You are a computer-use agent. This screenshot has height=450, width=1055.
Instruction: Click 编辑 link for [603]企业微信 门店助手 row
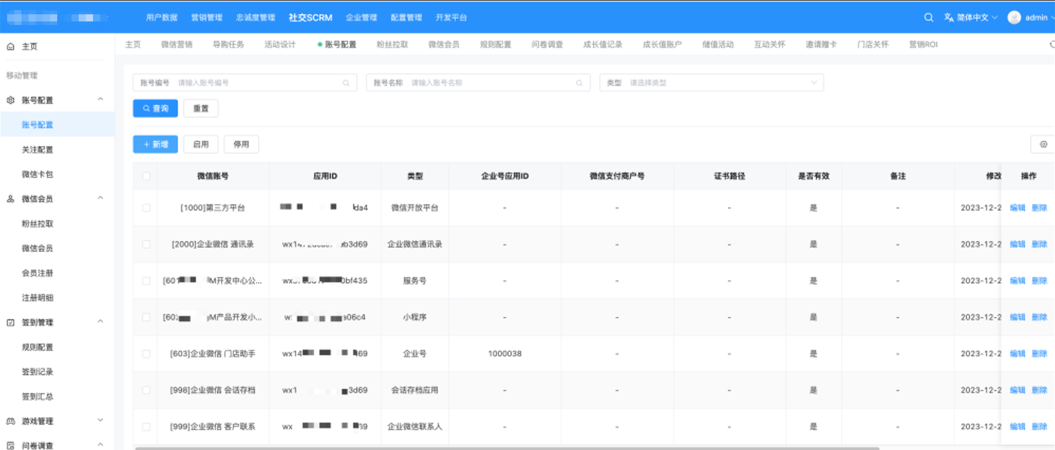1017,354
